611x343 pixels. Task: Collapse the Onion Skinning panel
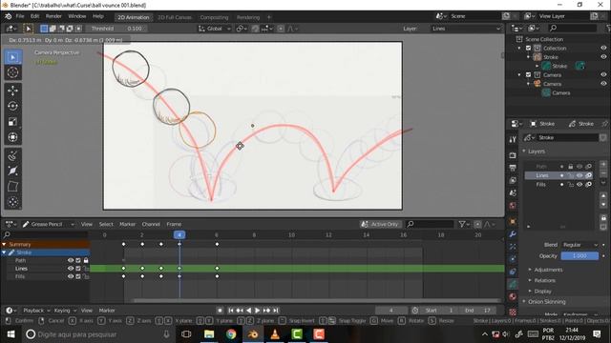pyautogui.click(x=546, y=302)
